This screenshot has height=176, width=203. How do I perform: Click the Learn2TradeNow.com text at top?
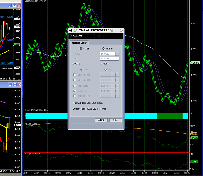(x=35, y=1)
